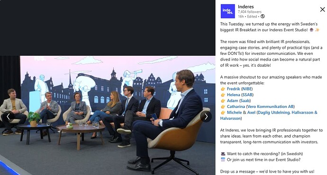
Task: Open the Inderes company logo
Action: coord(228,11)
